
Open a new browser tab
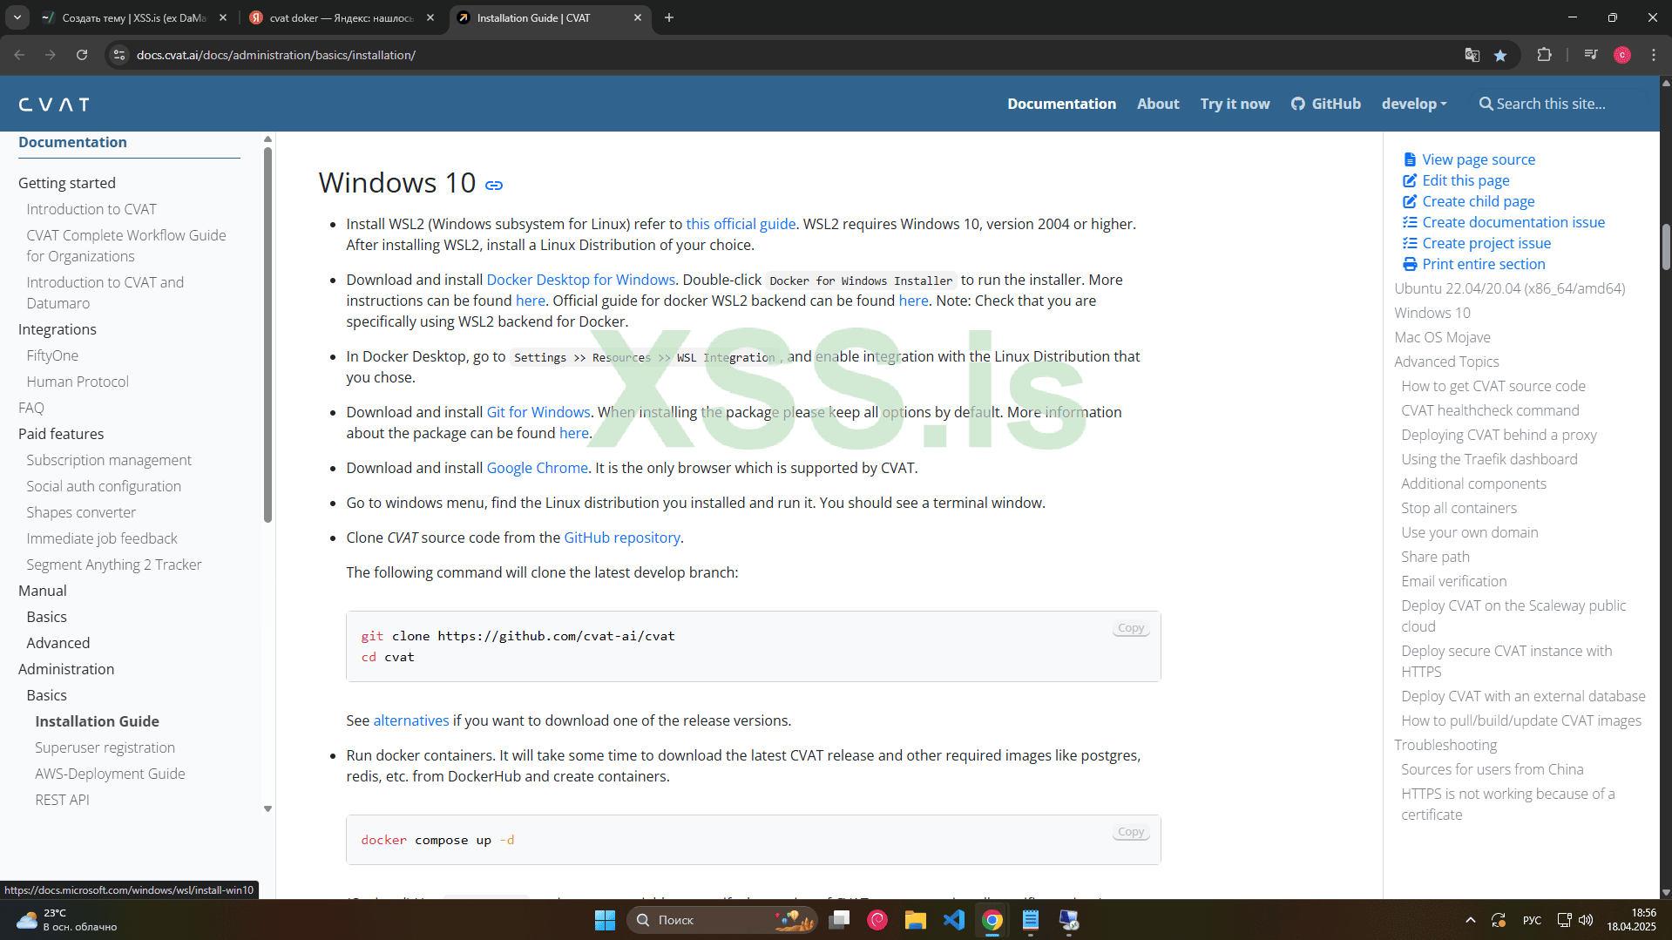point(669,17)
